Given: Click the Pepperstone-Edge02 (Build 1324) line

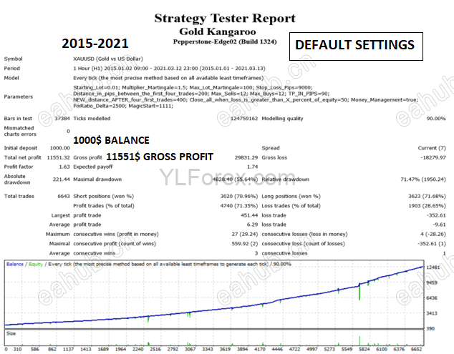Looking at the screenshot, I should [x=225, y=41].
